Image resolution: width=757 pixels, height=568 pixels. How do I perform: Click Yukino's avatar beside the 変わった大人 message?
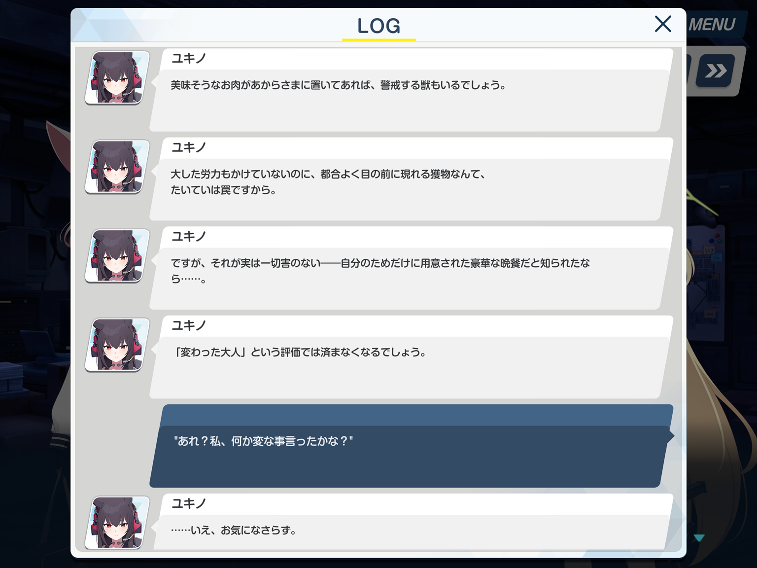point(117,345)
